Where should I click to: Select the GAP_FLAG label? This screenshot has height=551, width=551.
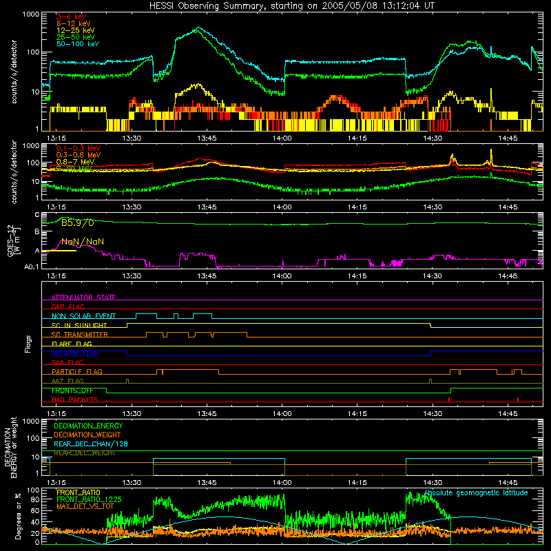[67, 306]
